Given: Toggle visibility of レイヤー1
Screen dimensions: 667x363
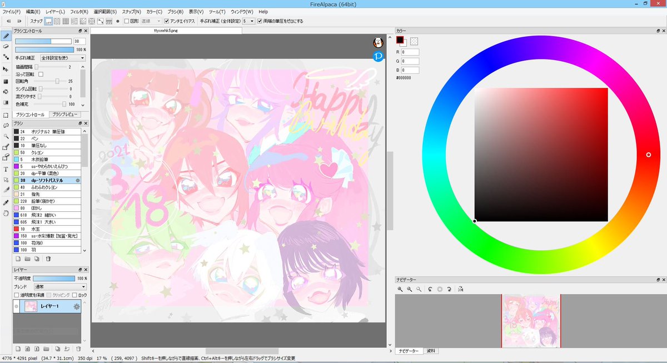Looking at the screenshot, I should pyautogui.click(x=17, y=306).
